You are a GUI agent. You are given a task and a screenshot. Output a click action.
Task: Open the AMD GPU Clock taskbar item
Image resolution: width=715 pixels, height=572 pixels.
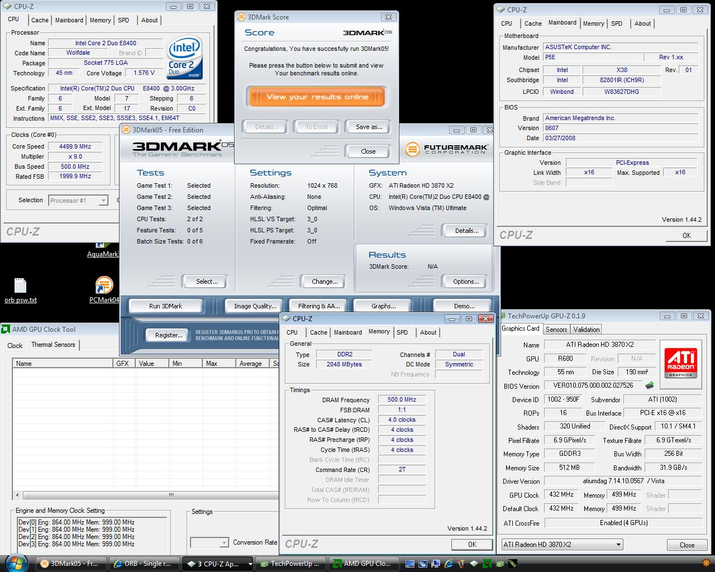coord(363,564)
